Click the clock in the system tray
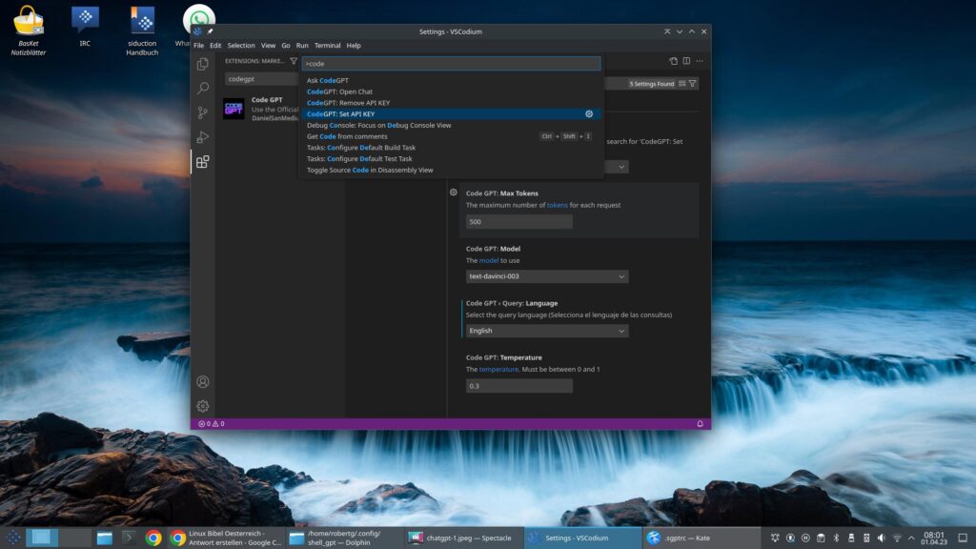The width and height of the screenshot is (976, 549). tap(934, 538)
